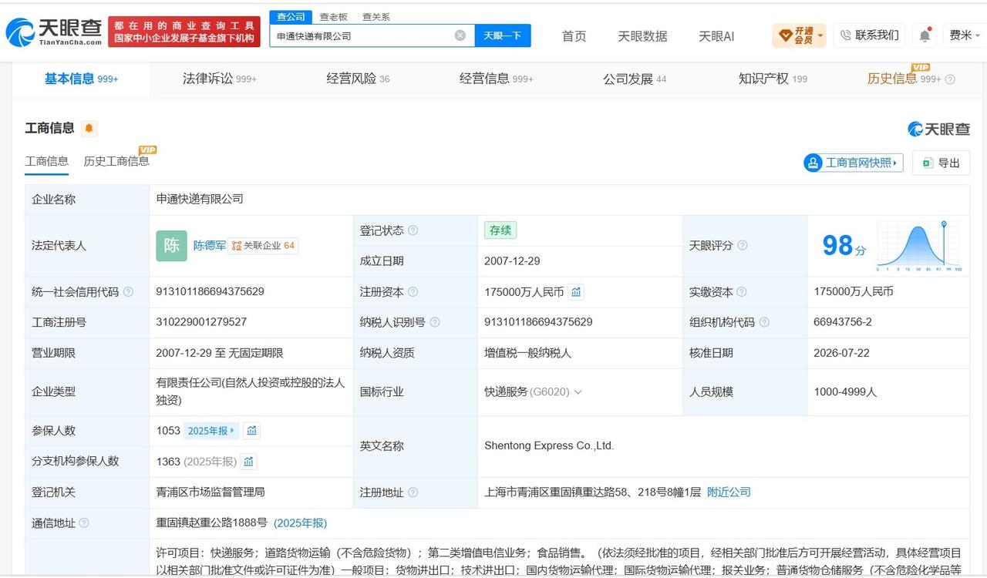Show help for 历史信息 tab
The height and width of the screenshot is (578, 987).
(x=950, y=79)
